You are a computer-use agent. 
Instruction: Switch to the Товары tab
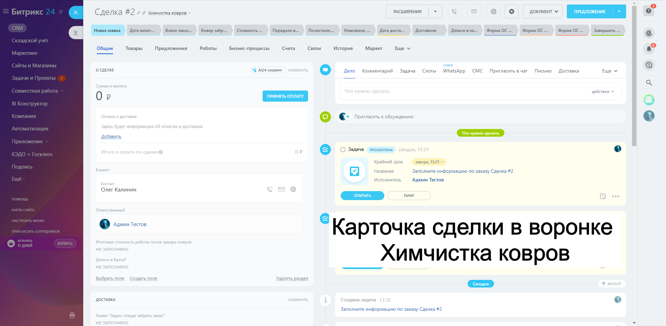click(134, 49)
